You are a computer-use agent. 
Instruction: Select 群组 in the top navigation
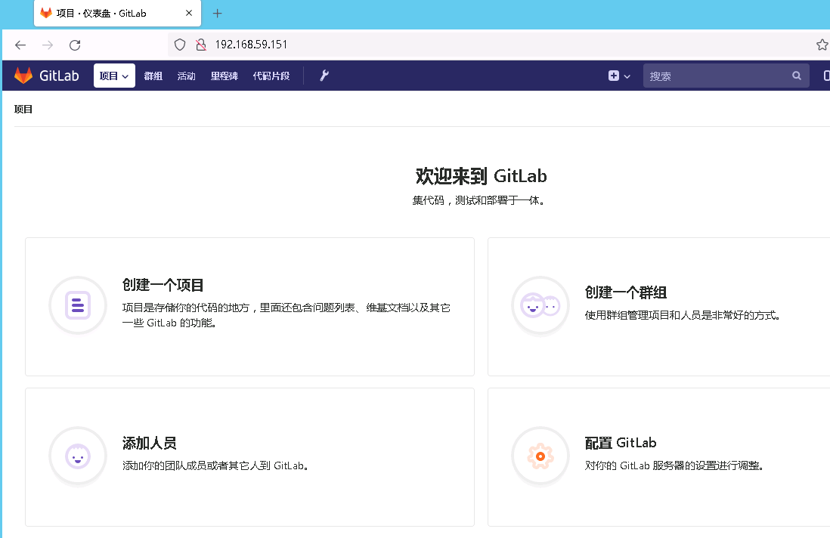(153, 76)
